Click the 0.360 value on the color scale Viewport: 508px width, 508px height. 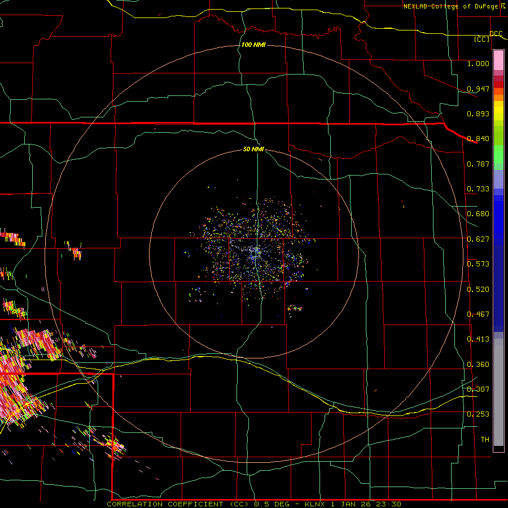pos(478,365)
